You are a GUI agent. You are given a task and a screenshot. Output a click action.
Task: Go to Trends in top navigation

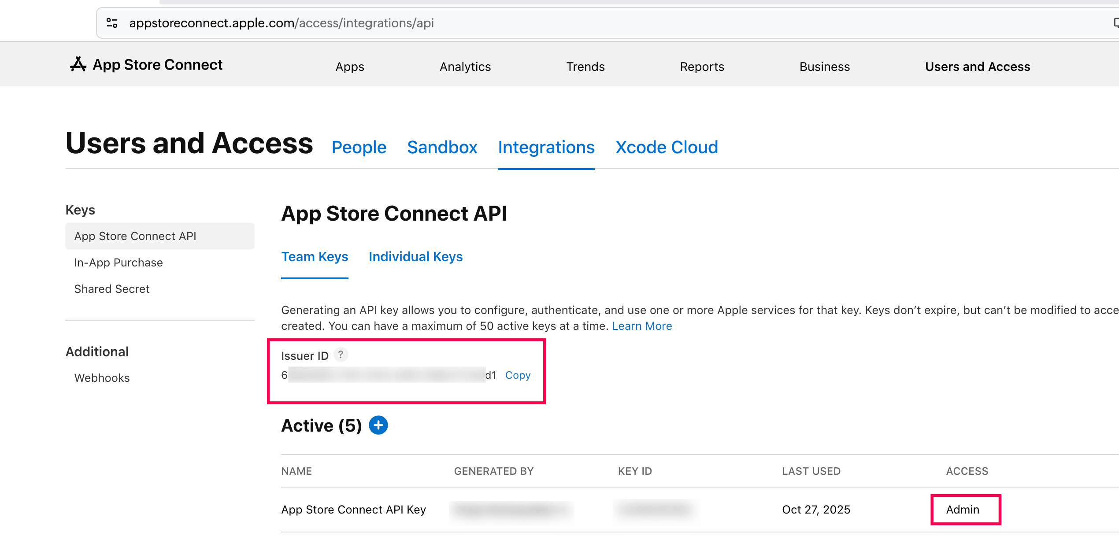(x=585, y=67)
